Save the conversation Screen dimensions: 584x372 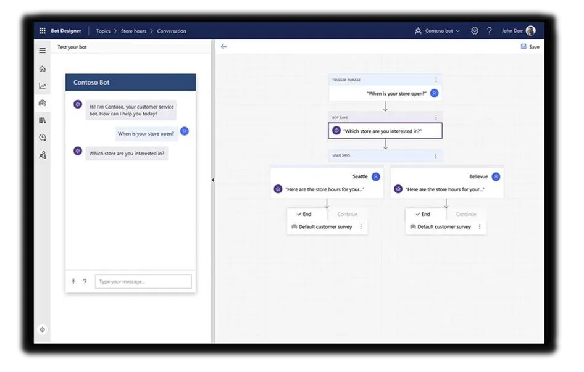tap(530, 47)
